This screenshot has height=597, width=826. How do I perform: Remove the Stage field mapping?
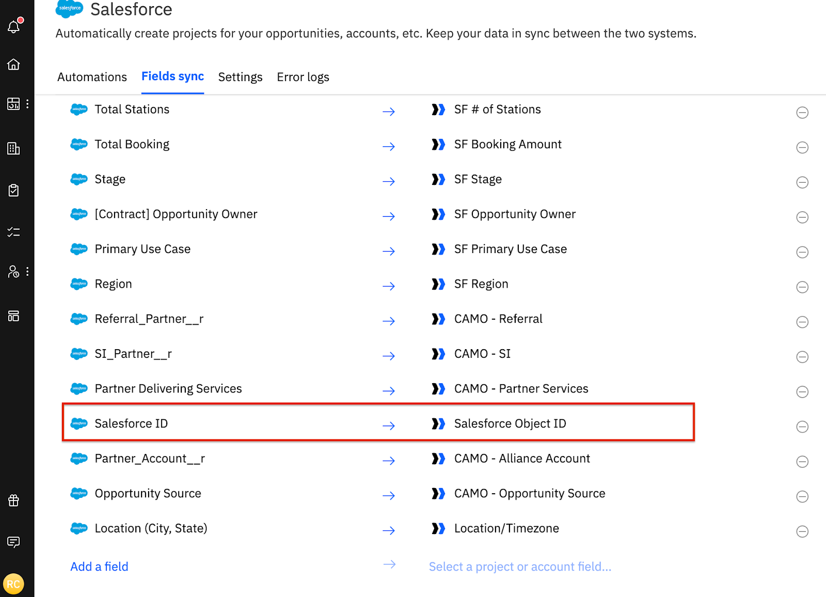[802, 182]
